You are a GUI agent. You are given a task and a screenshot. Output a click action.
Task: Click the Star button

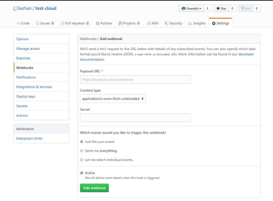click(x=221, y=8)
